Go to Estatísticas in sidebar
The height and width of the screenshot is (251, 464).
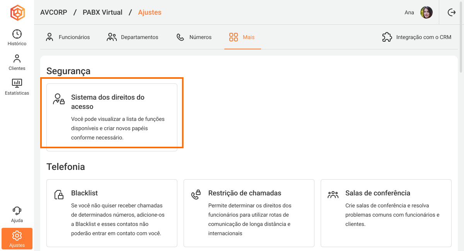coord(17,87)
